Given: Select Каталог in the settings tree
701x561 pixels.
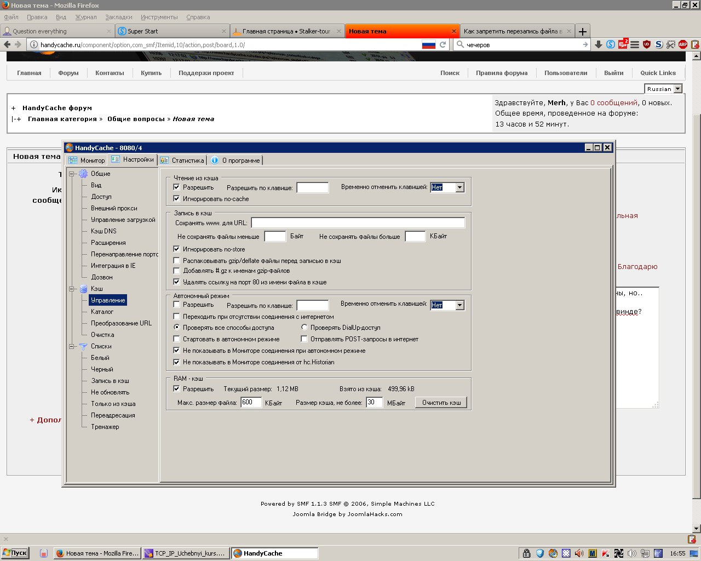Looking at the screenshot, I should pos(102,312).
